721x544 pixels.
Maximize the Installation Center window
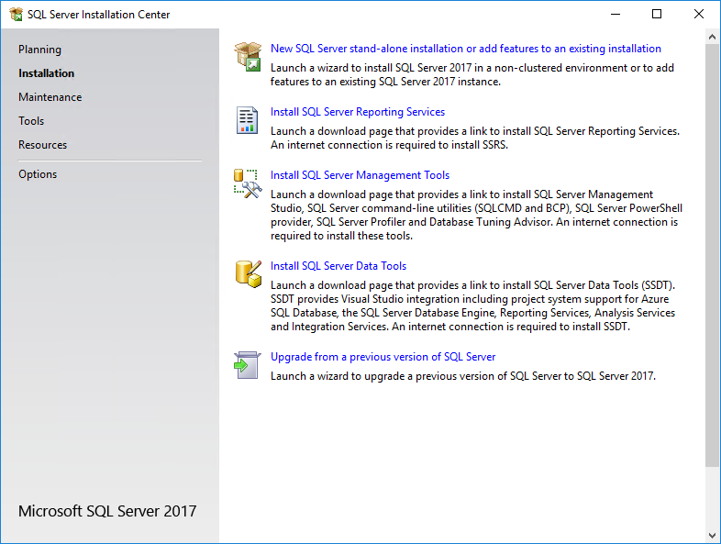point(657,15)
